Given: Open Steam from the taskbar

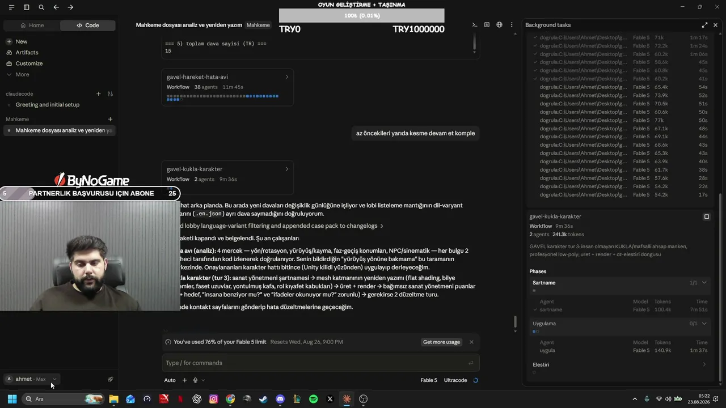Looking at the screenshot, I should pyautogui.click(x=263, y=399).
